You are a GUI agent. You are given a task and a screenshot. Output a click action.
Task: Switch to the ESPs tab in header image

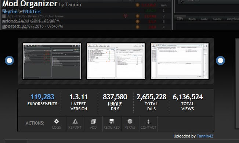point(180,19)
